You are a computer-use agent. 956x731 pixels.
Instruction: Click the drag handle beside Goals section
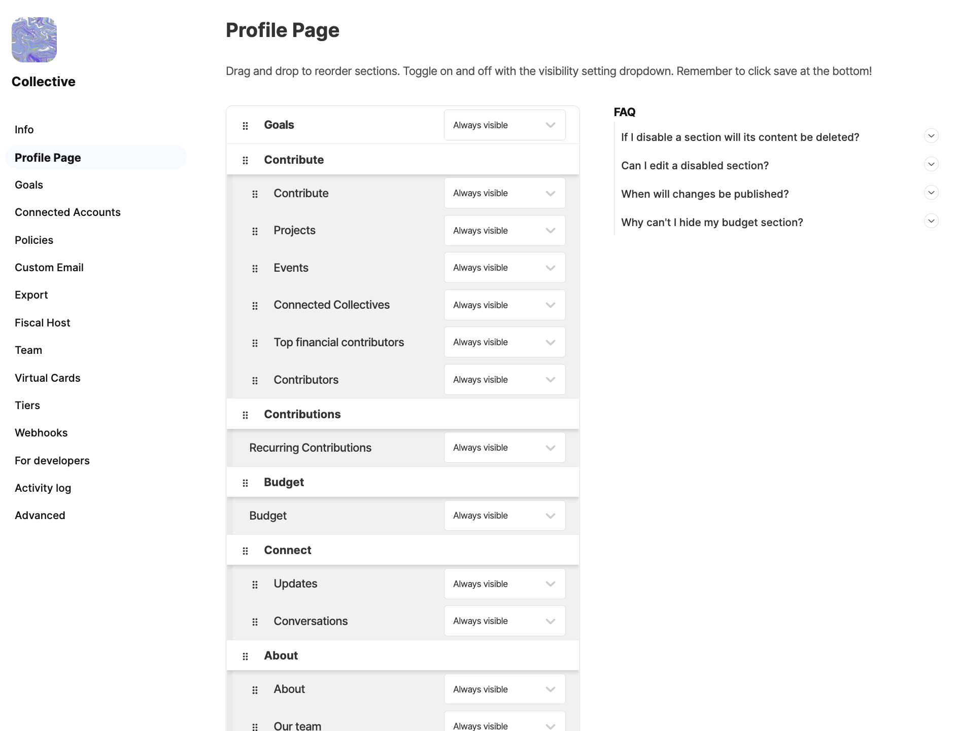pos(245,126)
